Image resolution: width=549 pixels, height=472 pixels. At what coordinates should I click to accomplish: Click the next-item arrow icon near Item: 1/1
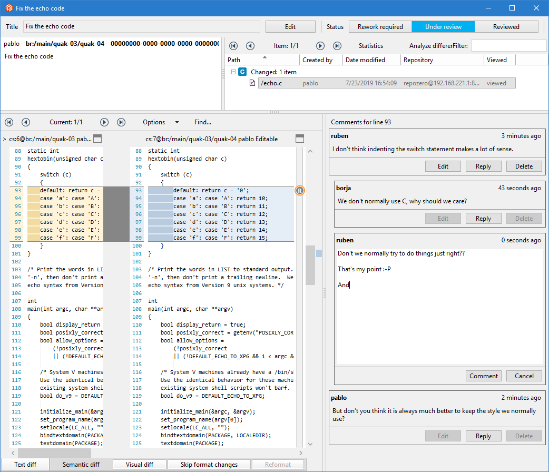pos(320,46)
